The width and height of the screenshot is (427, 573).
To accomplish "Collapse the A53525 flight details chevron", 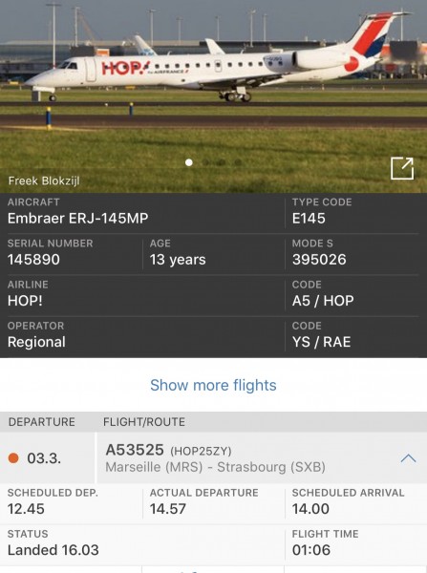I will point(408,458).
